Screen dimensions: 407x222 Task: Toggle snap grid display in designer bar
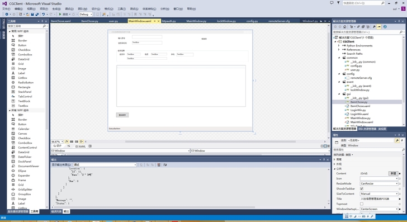(x=72, y=142)
